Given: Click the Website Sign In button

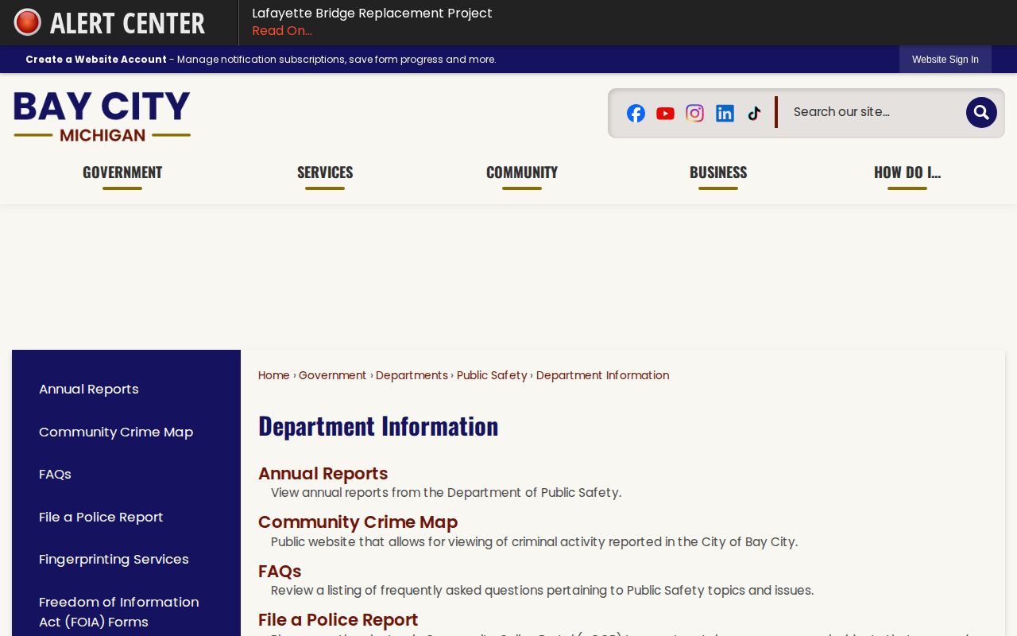Looking at the screenshot, I should [x=945, y=60].
